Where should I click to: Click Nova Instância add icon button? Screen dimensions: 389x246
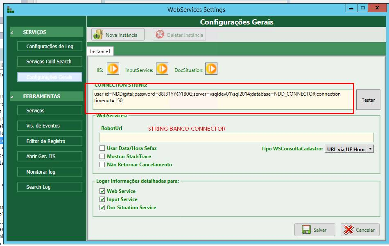pyautogui.click(x=118, y=35)
